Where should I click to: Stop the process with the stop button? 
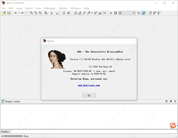[x=120, y=13]
